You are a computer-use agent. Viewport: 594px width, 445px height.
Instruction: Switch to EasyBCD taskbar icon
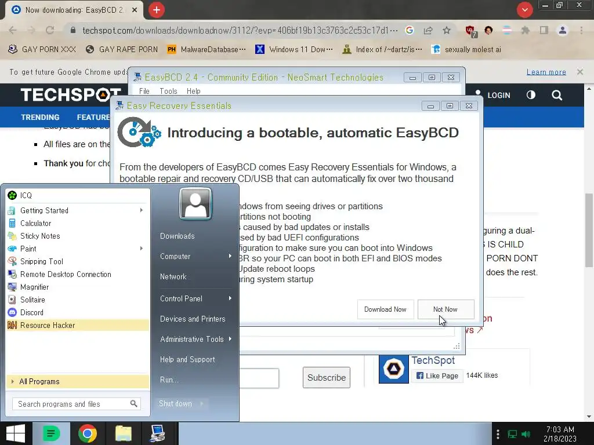pos(158,433)
